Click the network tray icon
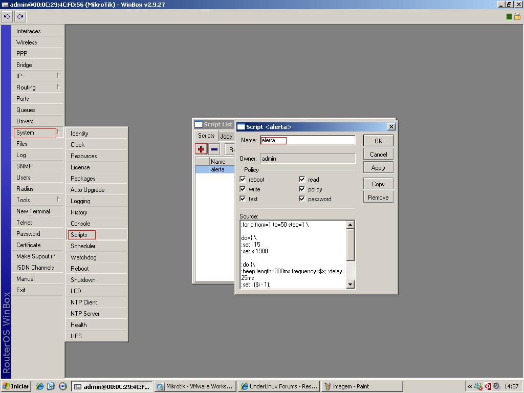Viewport: 524px width, 393px height. pyautogui.click(x=478, y=386)
